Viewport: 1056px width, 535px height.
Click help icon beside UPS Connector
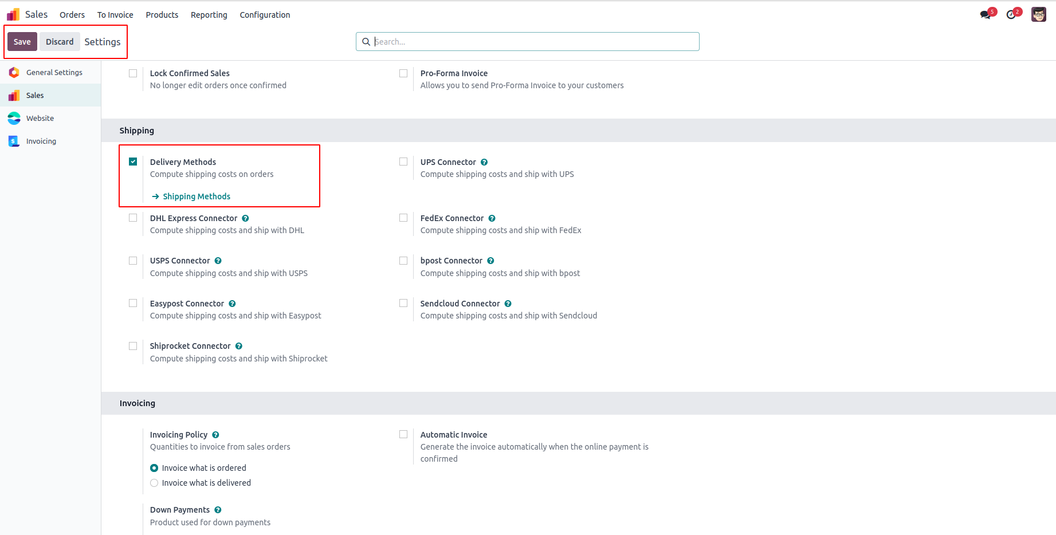[484, 162]
